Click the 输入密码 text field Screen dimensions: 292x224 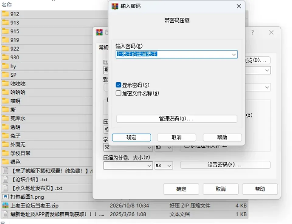[x=176, y=54]
